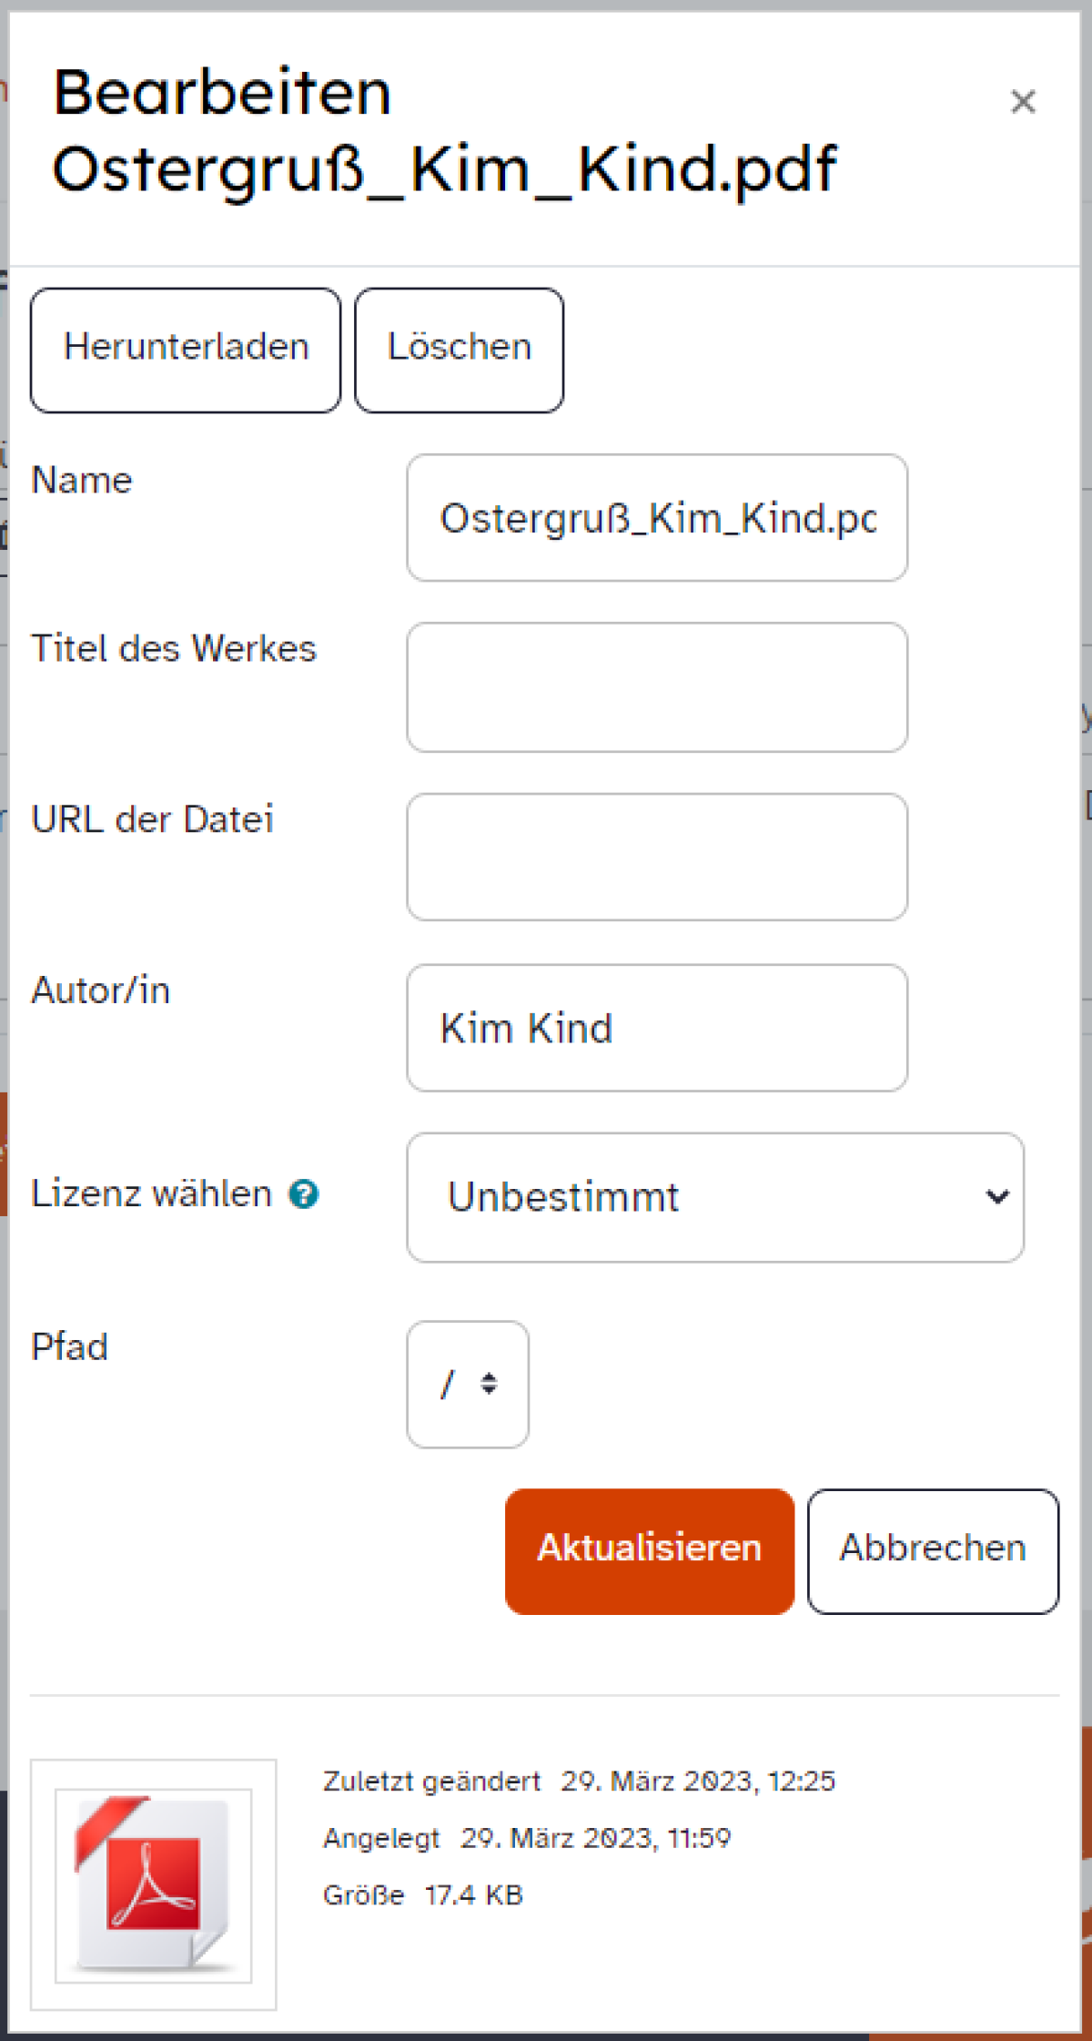Open the Pfad folder selector

[468, 1384]
